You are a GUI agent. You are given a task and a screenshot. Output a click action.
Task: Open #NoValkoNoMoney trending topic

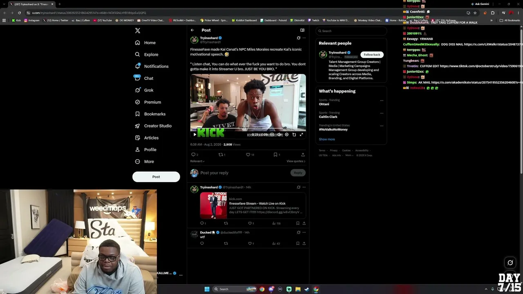pyautogui.click(x=333, y=129)
